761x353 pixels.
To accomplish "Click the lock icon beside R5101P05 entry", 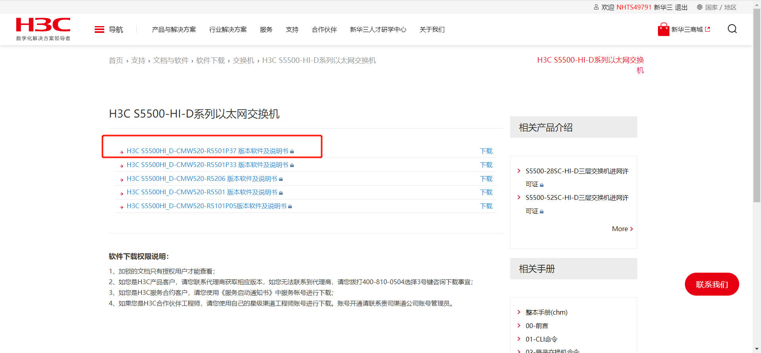I will point(290,207).
